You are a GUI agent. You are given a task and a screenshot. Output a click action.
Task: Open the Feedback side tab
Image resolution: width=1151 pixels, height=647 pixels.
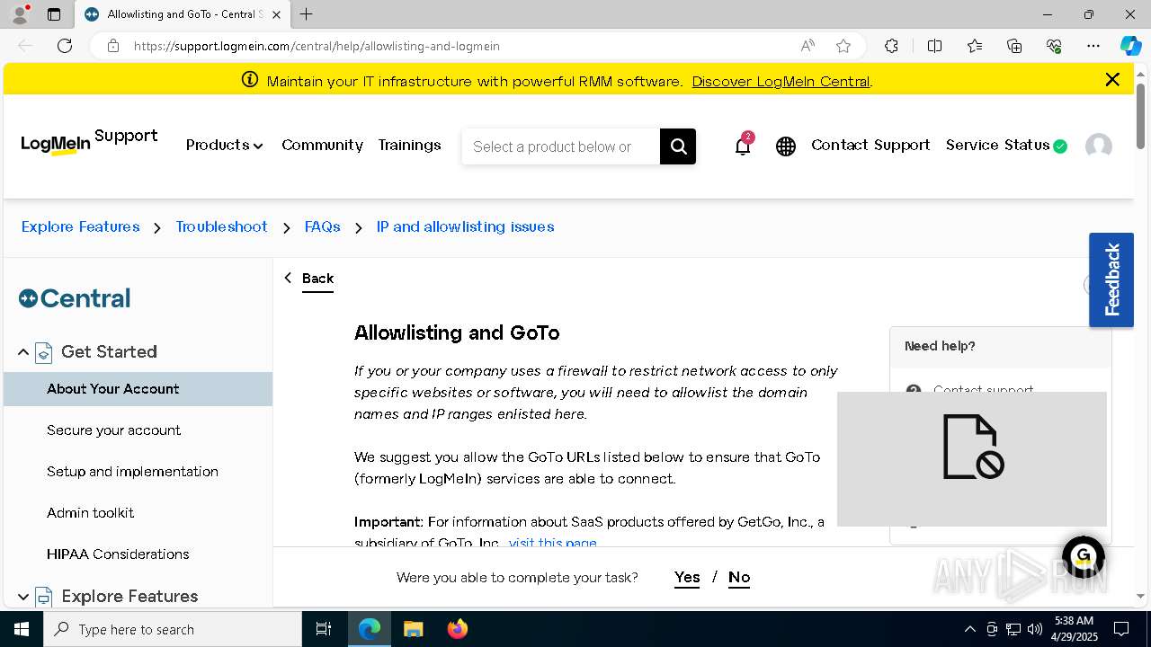tap(1111, 279)
